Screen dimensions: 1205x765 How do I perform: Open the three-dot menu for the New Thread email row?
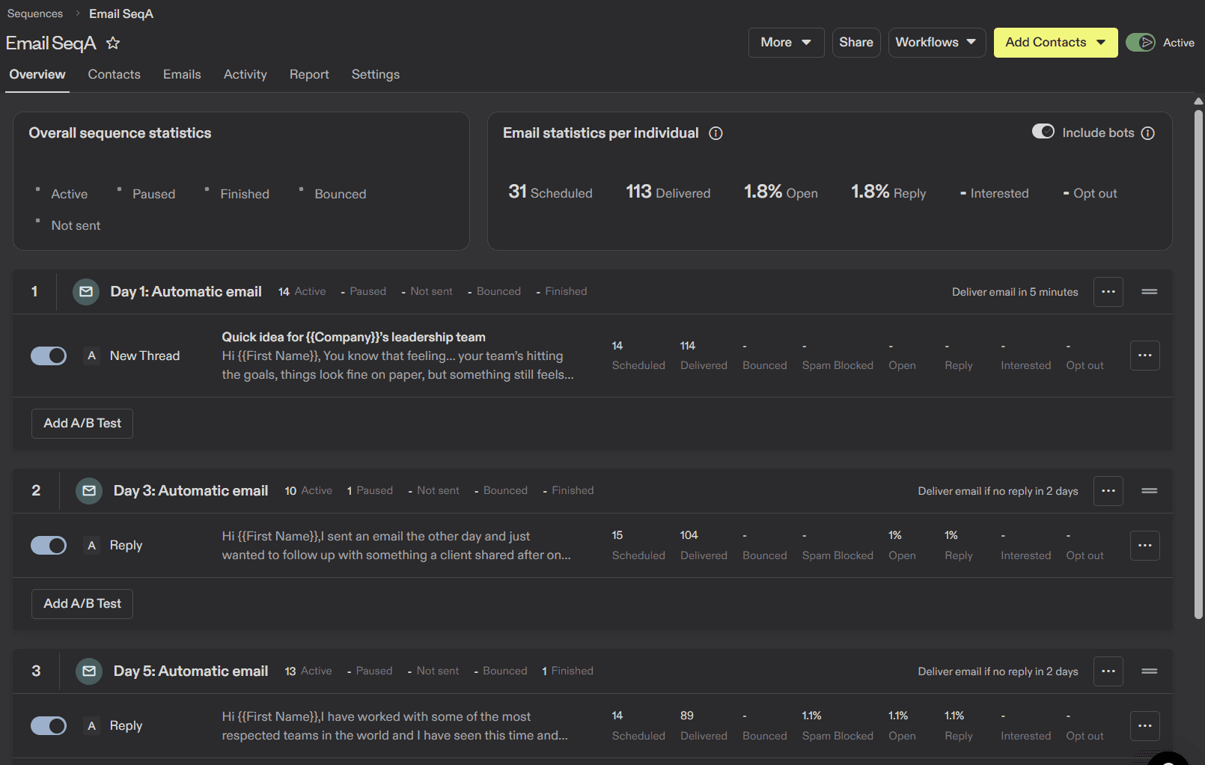pos(1145,356)
